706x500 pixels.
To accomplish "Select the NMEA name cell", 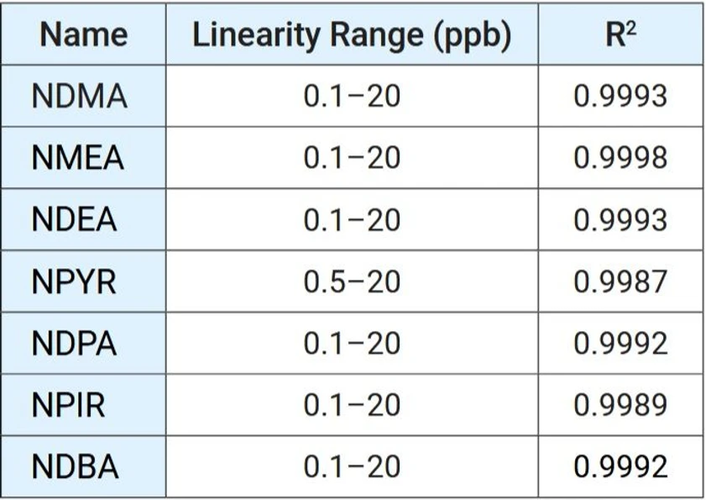I will 84,158.
